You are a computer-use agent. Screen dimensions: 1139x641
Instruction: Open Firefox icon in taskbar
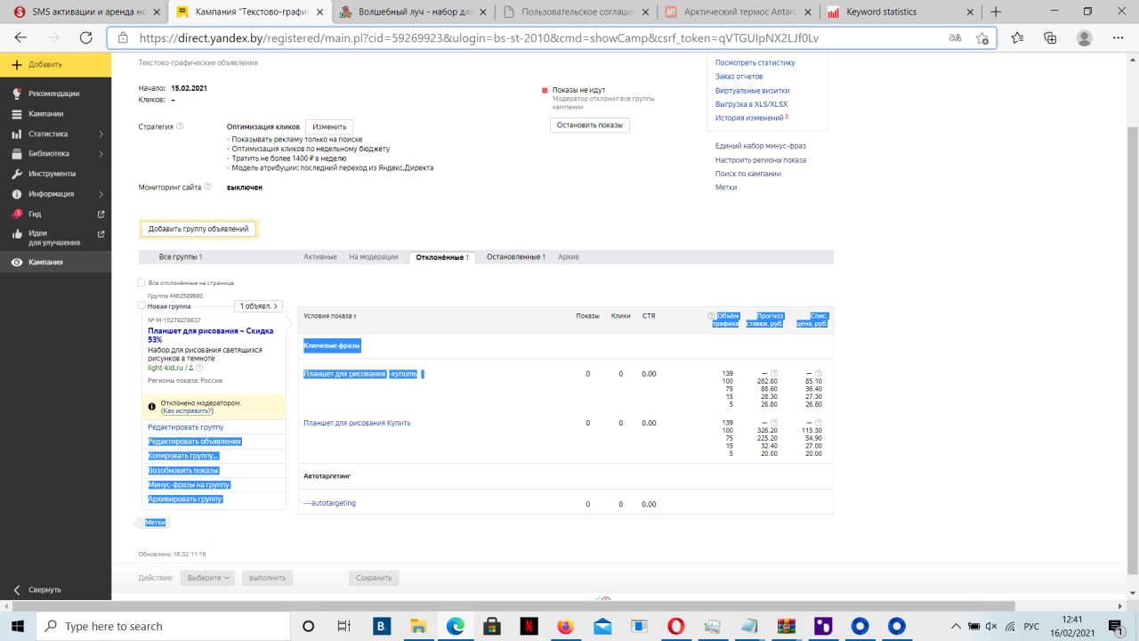click(565, 626)
